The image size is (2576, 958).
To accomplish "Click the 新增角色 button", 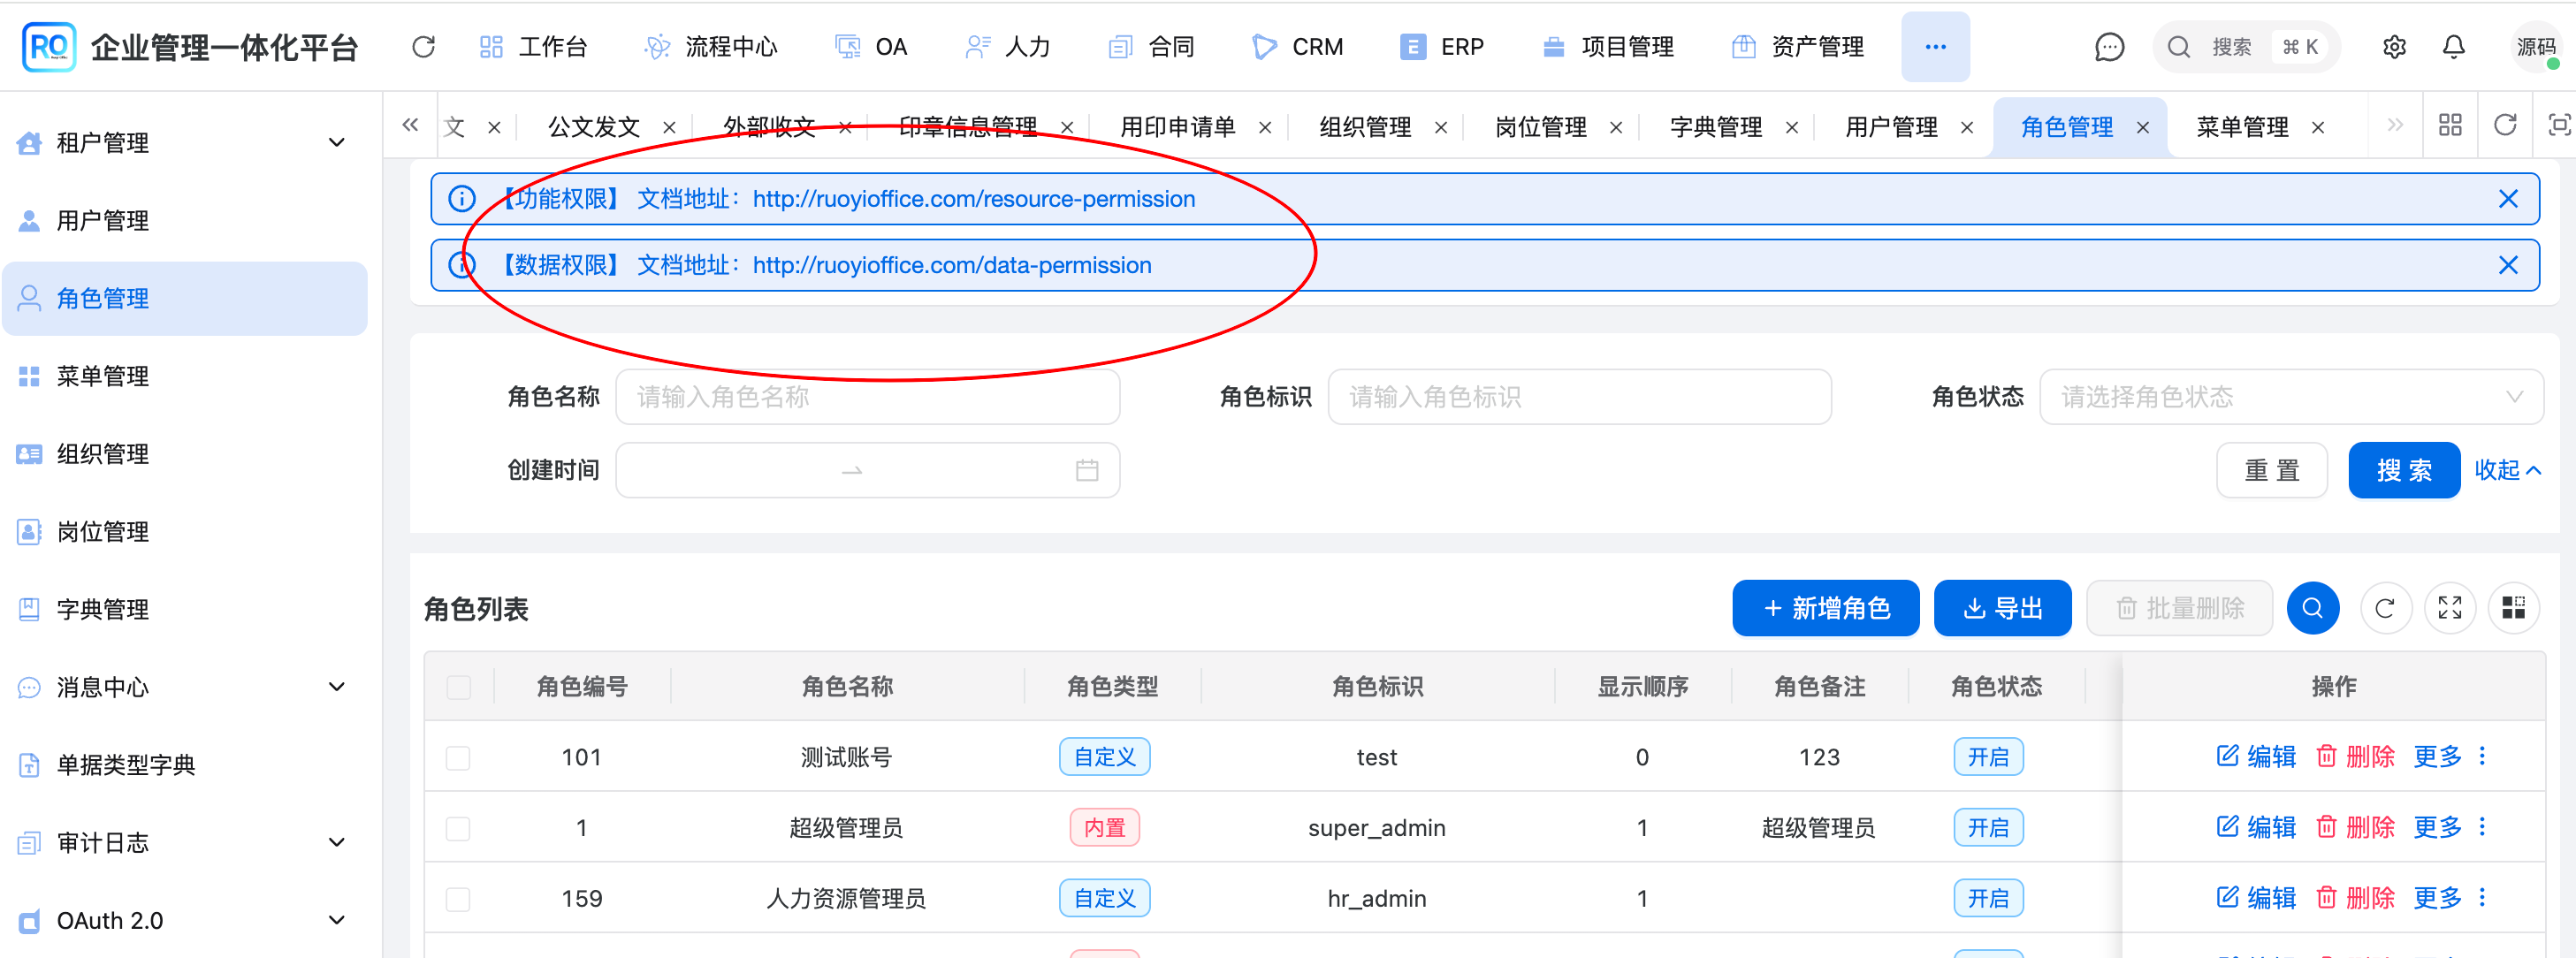I will point(1825,608).
